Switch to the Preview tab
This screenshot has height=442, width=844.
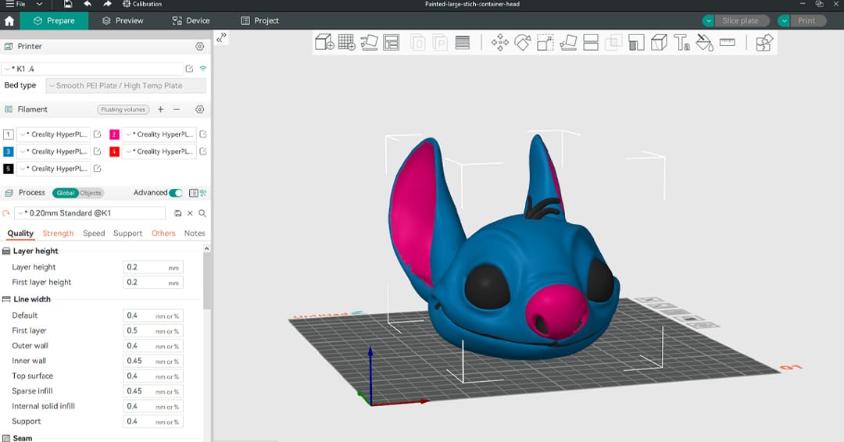(x=123, y=21)
